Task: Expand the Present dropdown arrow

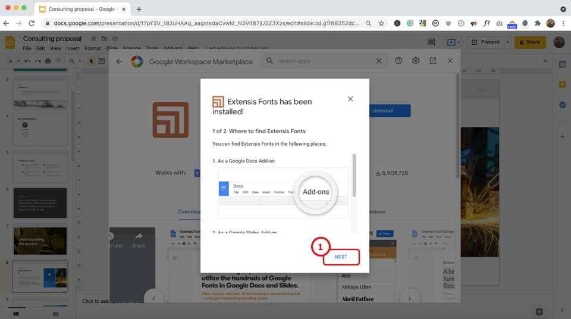Action: tap(507, 42)
